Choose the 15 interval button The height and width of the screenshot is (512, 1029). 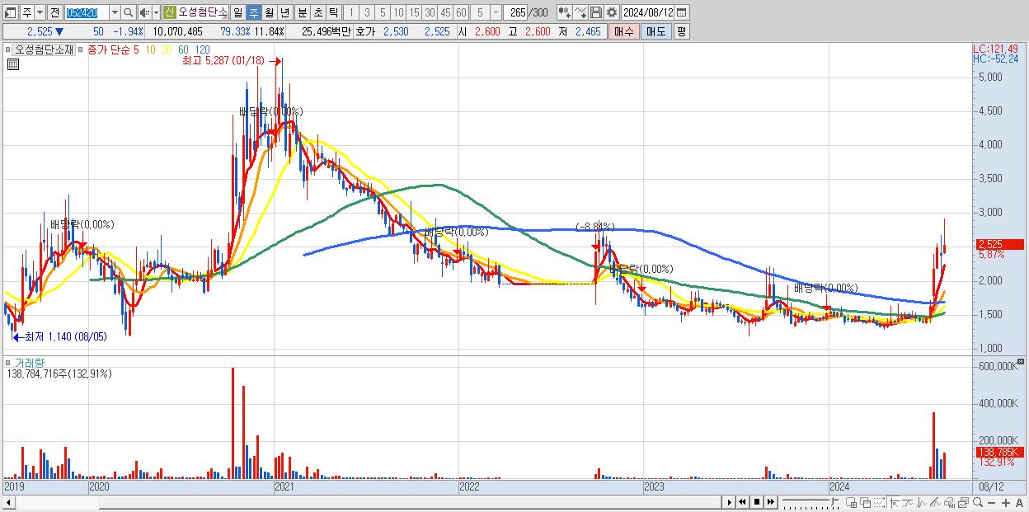click(x=414, y=12)
